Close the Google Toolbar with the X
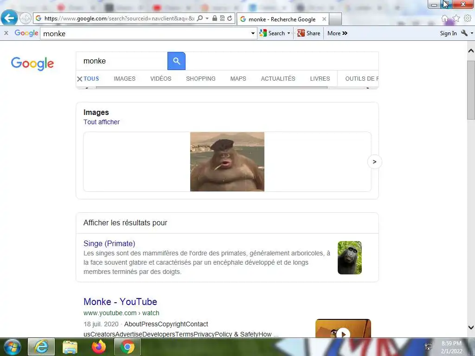The image size is (475, 356). pyautogui.click(x=6, y=33)
